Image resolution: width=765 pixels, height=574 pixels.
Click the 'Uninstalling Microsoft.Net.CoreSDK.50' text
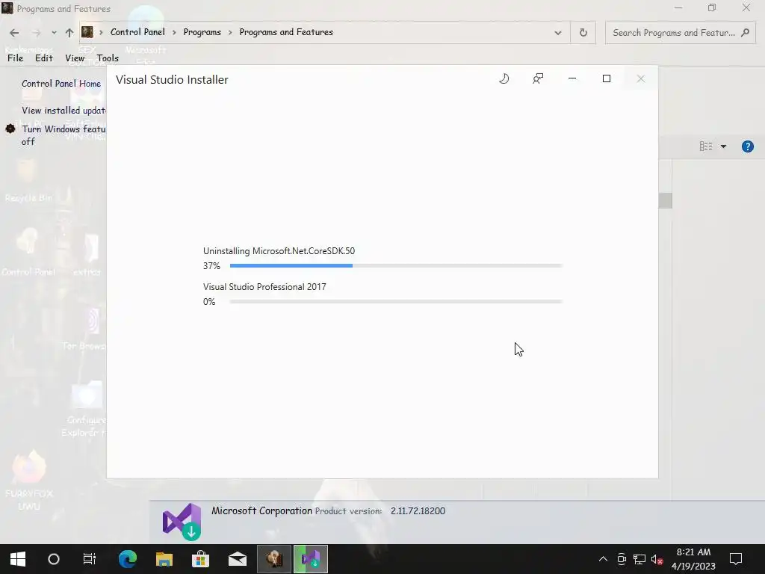tap(279, 251)
